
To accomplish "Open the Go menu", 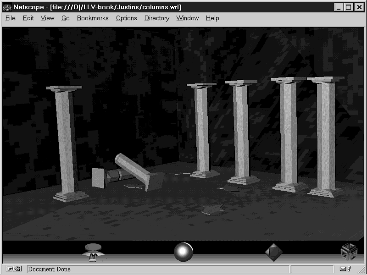I will [66, 18].
